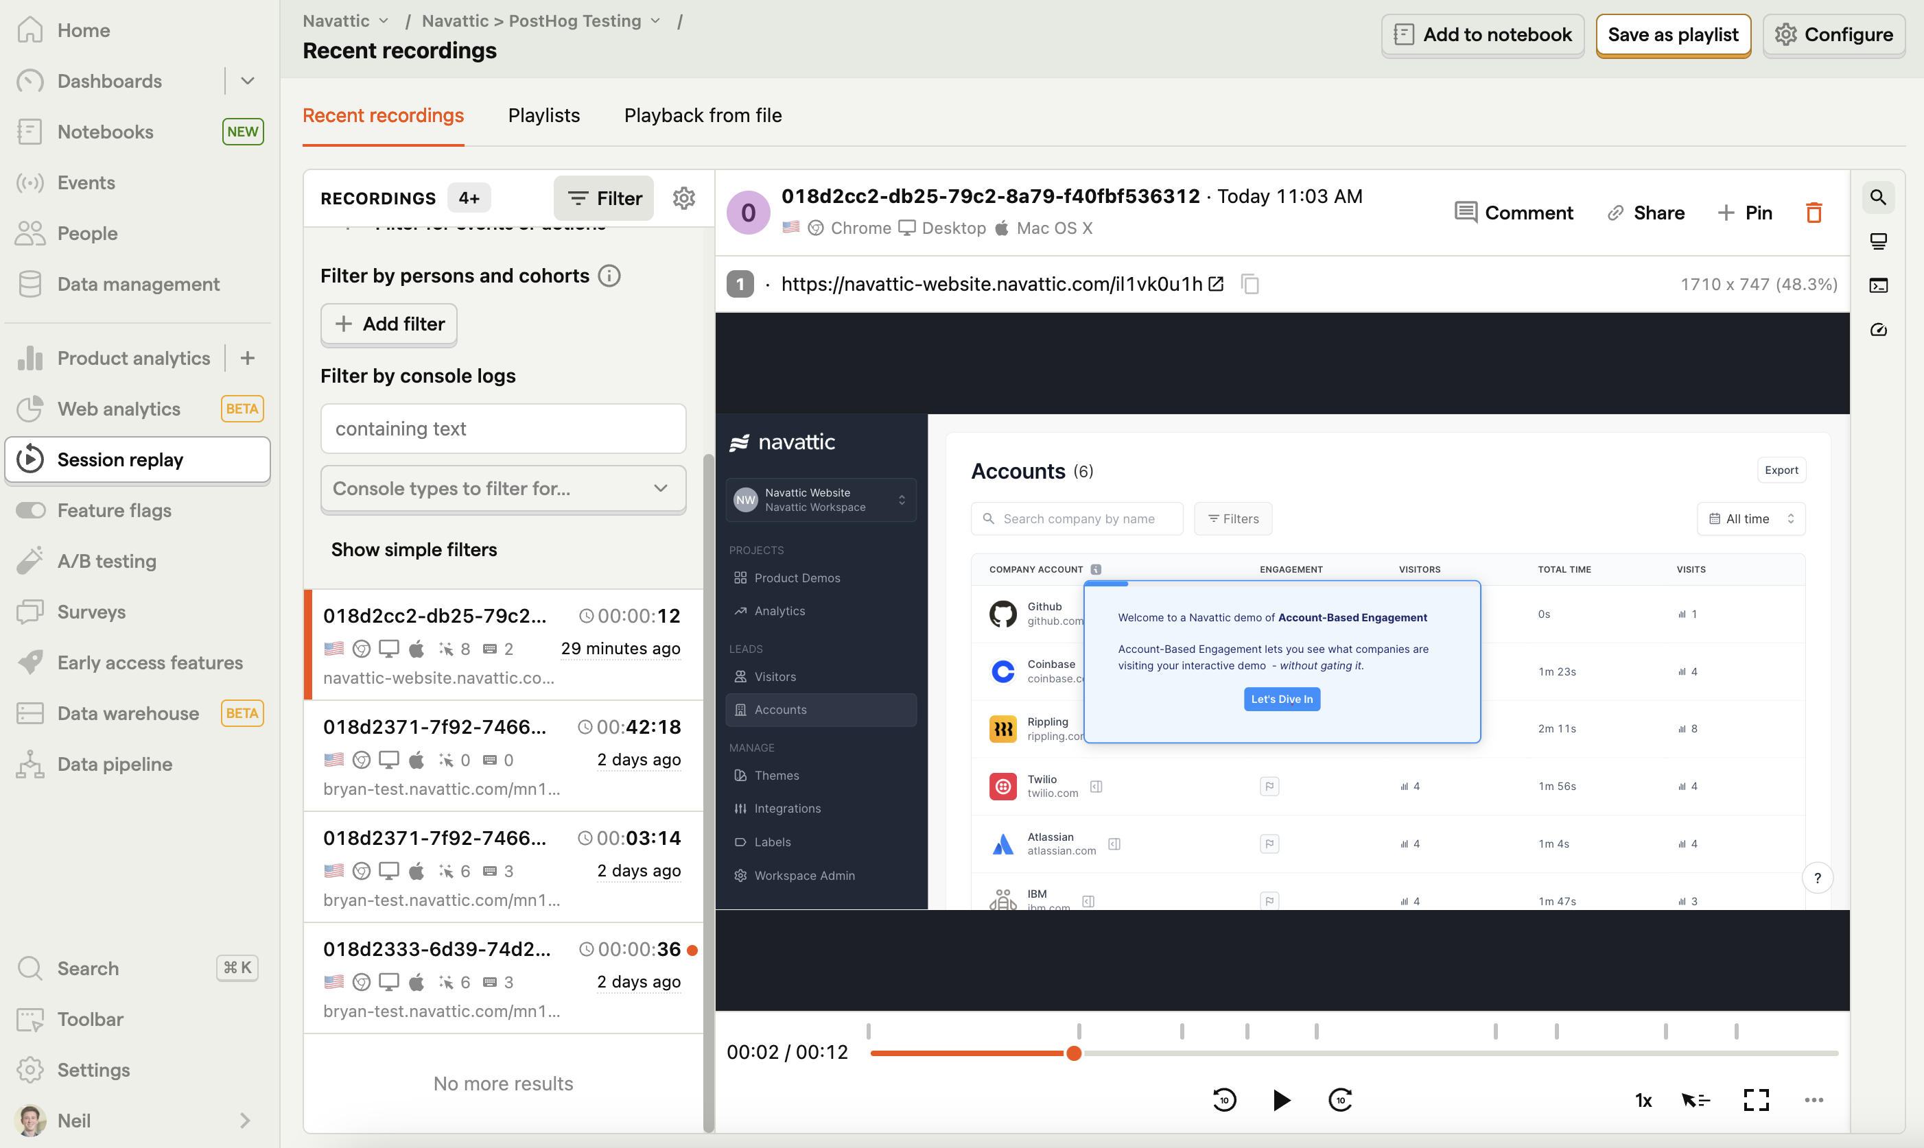Viewport: 1924px width, 1148px height.
Task: Click the recordings list scrollbar
Action: tap(708, 793)
